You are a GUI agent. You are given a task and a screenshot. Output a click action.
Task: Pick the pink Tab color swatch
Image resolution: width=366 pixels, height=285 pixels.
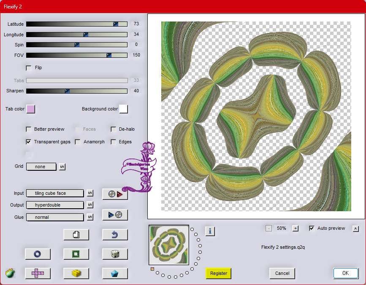[31, 109]
